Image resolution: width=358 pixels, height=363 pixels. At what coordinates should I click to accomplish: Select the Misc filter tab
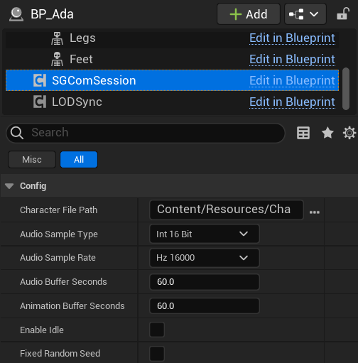[x=32, y=160]
